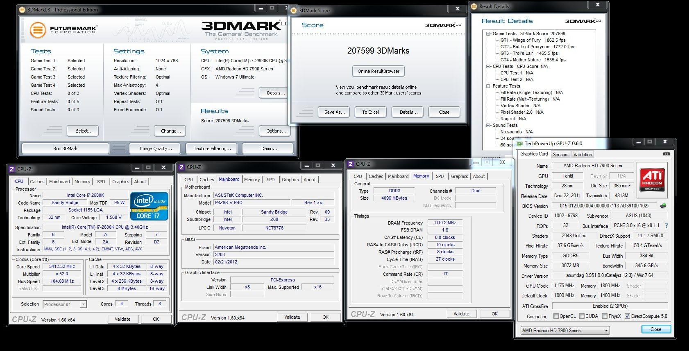Image resolution: width=689 pixels, height=351 pixels.
Task: Click the BIOS Version 3203 field
Action: [274, 254]
